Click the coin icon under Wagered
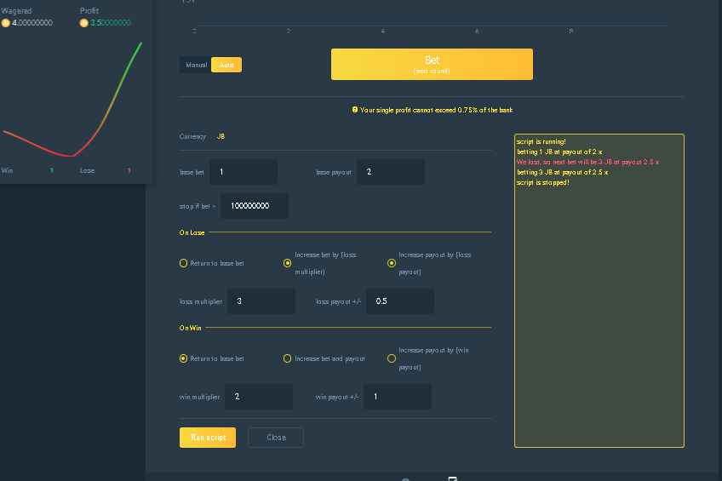The width and height of the screenshot is (722, 481). click(6, 23)
